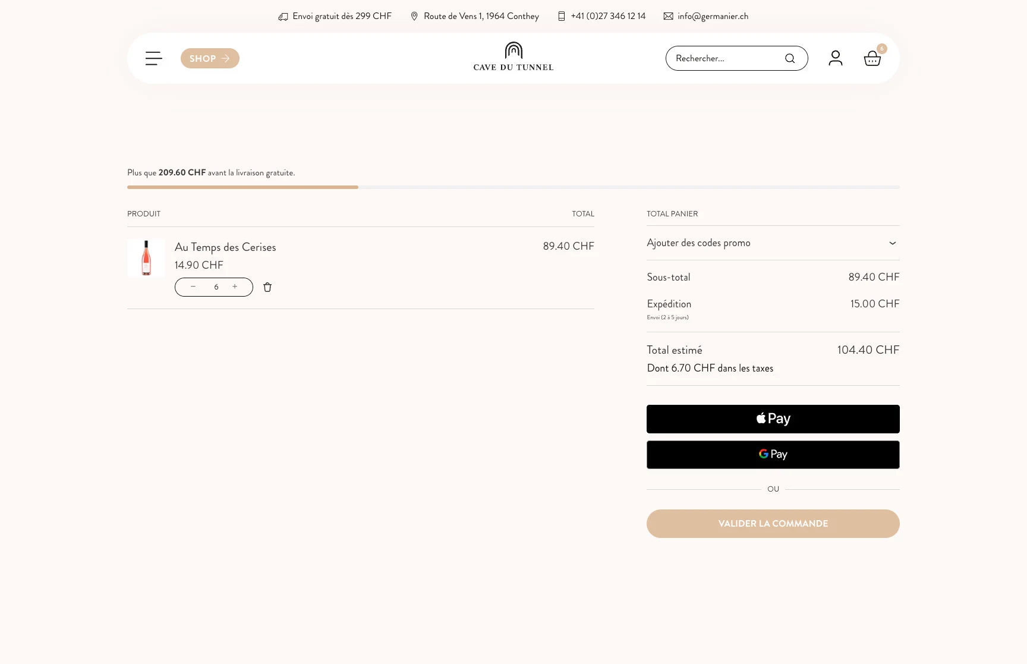The height and width of the screenshot is (664, 1027).
Task: Open the shopping basket icon
Action: coord(872,58)
